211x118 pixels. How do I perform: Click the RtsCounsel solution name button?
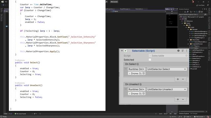[x=114, y=2]
